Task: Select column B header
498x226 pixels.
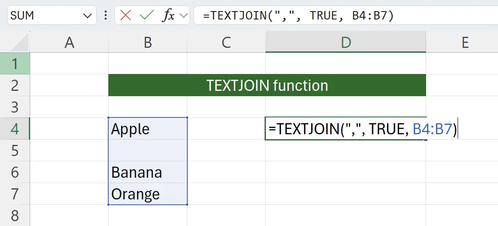Action: pos(148,43)
